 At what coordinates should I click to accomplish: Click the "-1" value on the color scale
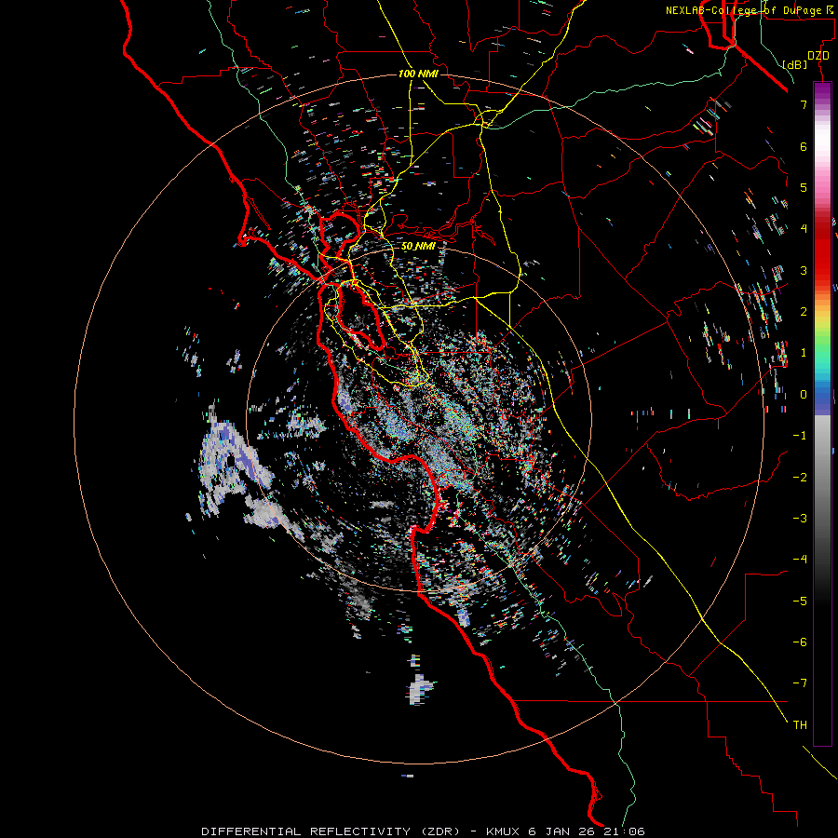(800, 436)
